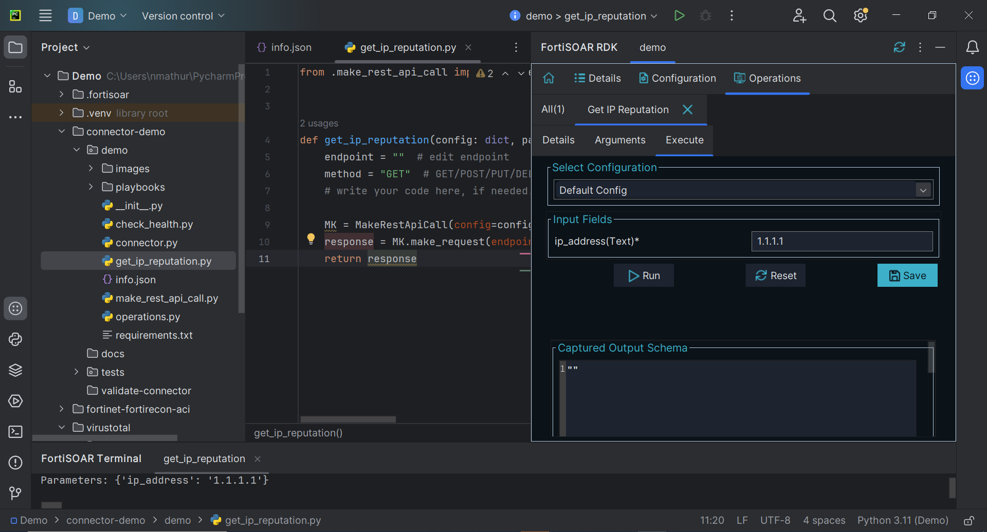Click the Debug bug icon
This screenshot has height=532, width=987.
coord(705,16)
